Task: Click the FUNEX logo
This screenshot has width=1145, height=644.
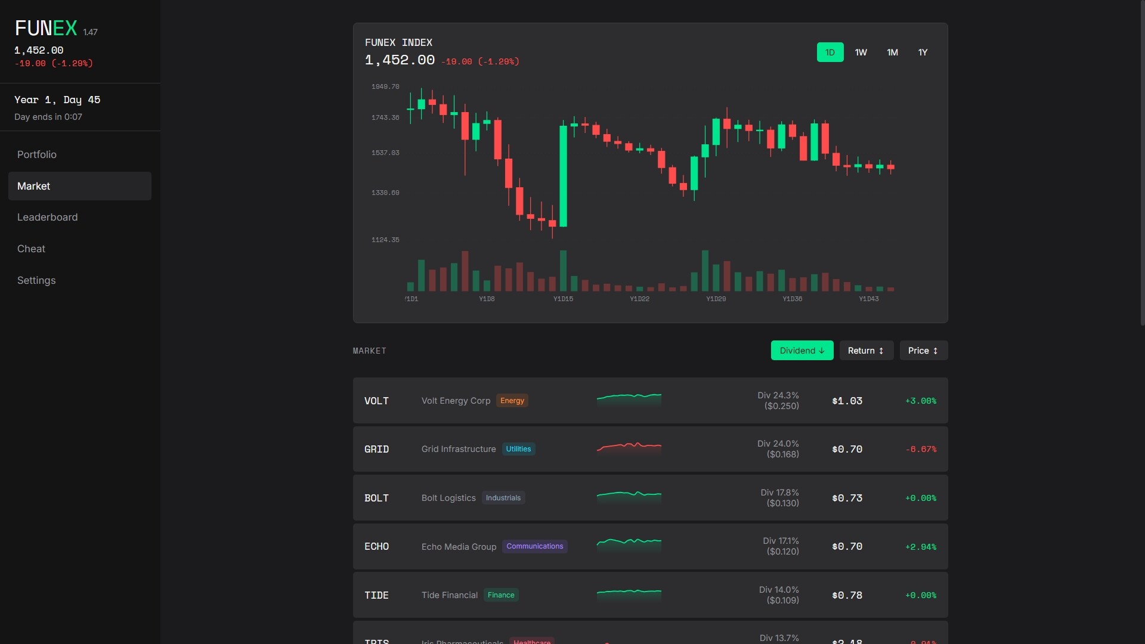Action: (x=46, y=28)
